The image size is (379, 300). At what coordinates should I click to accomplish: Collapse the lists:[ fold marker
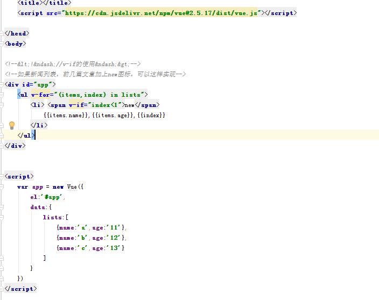pos(2,217)
